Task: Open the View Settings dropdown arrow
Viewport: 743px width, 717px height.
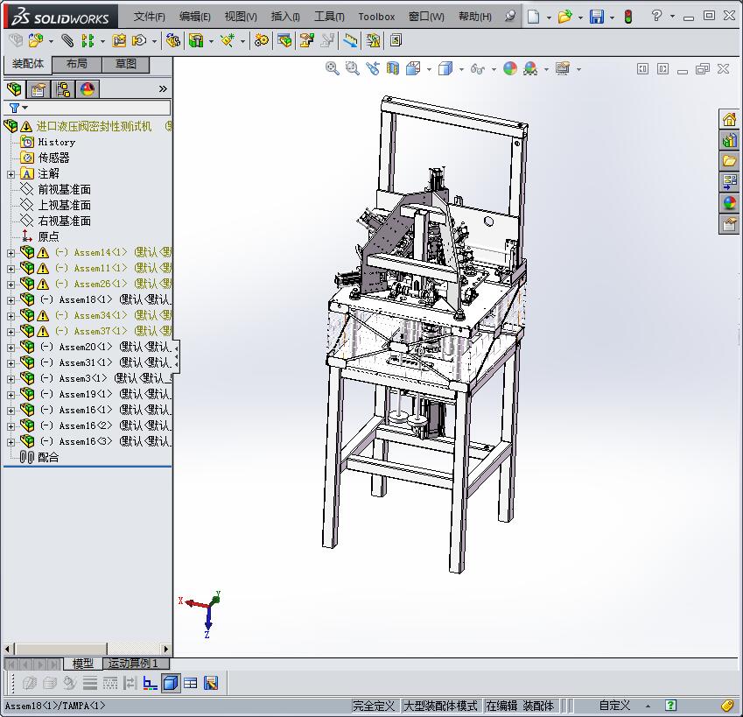Action: [578, 70]
